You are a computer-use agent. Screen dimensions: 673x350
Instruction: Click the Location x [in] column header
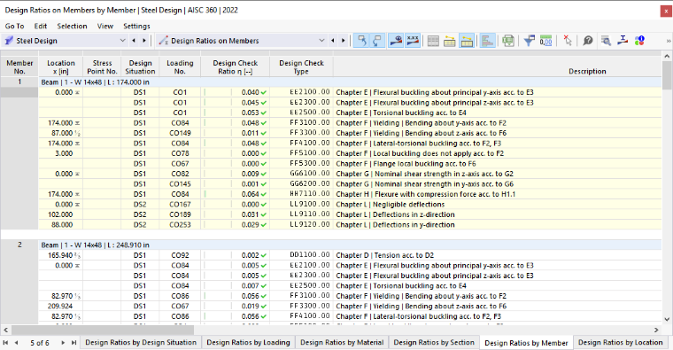pos(60,67)
